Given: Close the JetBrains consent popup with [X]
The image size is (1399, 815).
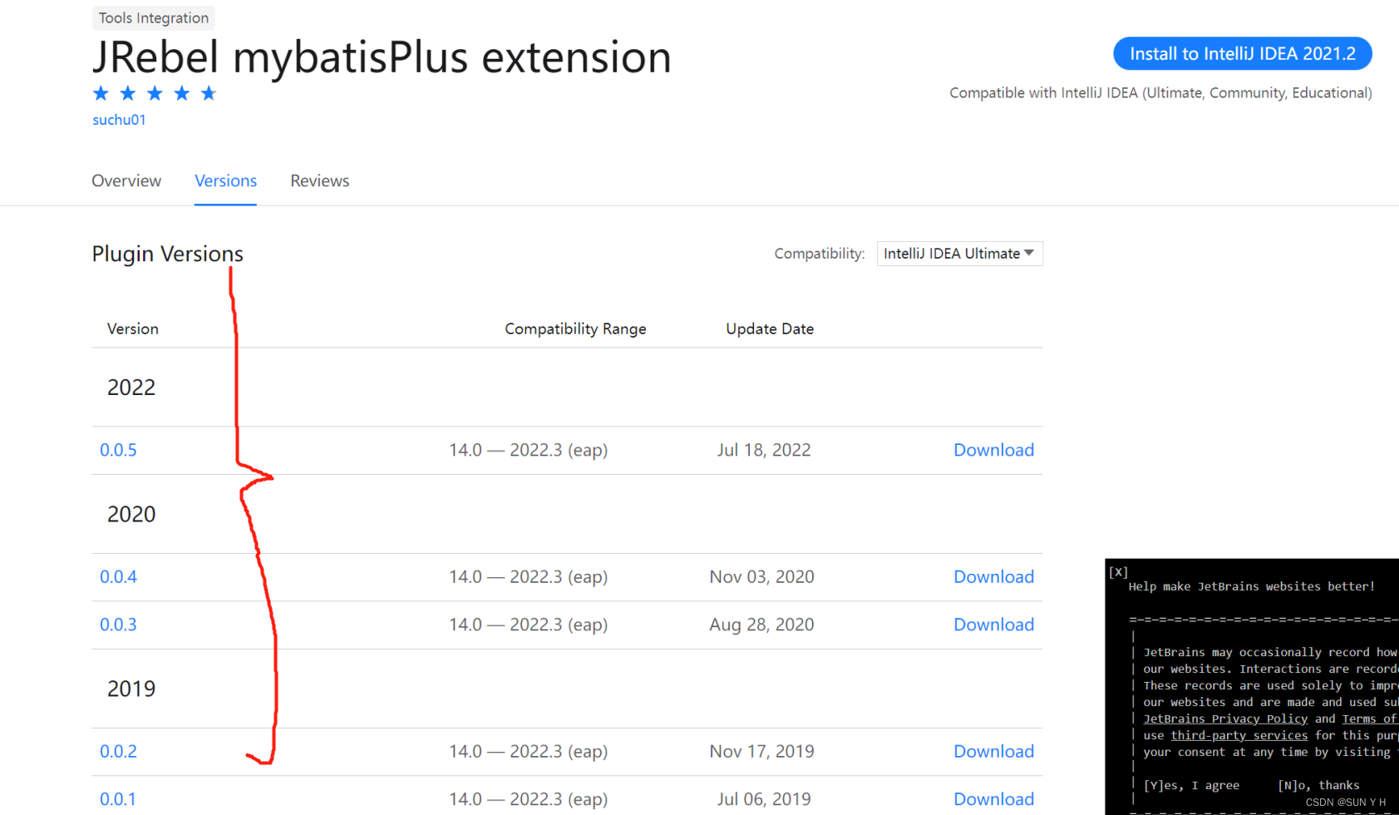Looking at the screenshot, I should (x=1118, y=571).
